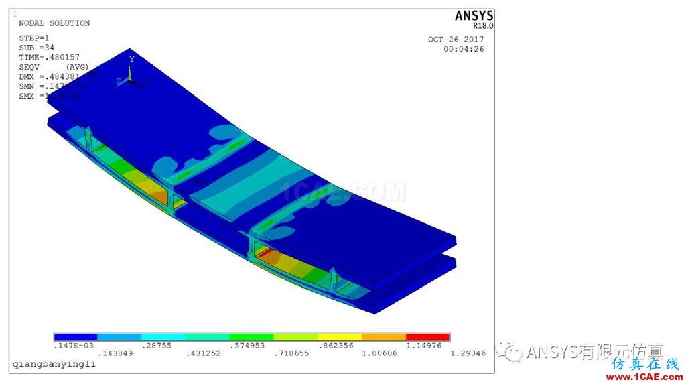Click the XYZ coordinate triad icon
686x382 pixels.
(x=131, y=72)
